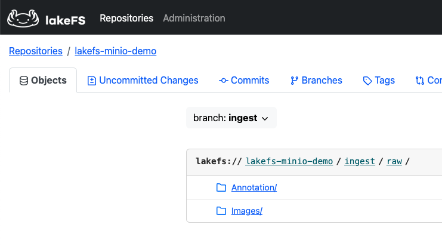
Task: Click the lakefs-minio-demo breadcrumb link
Action: pyautogui.click(x=115, y=51)
